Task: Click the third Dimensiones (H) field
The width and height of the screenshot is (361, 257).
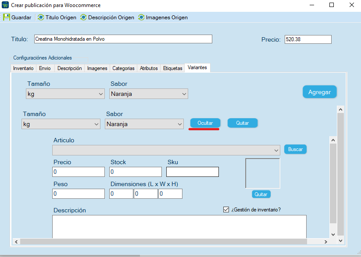Action: click(170, 194)
